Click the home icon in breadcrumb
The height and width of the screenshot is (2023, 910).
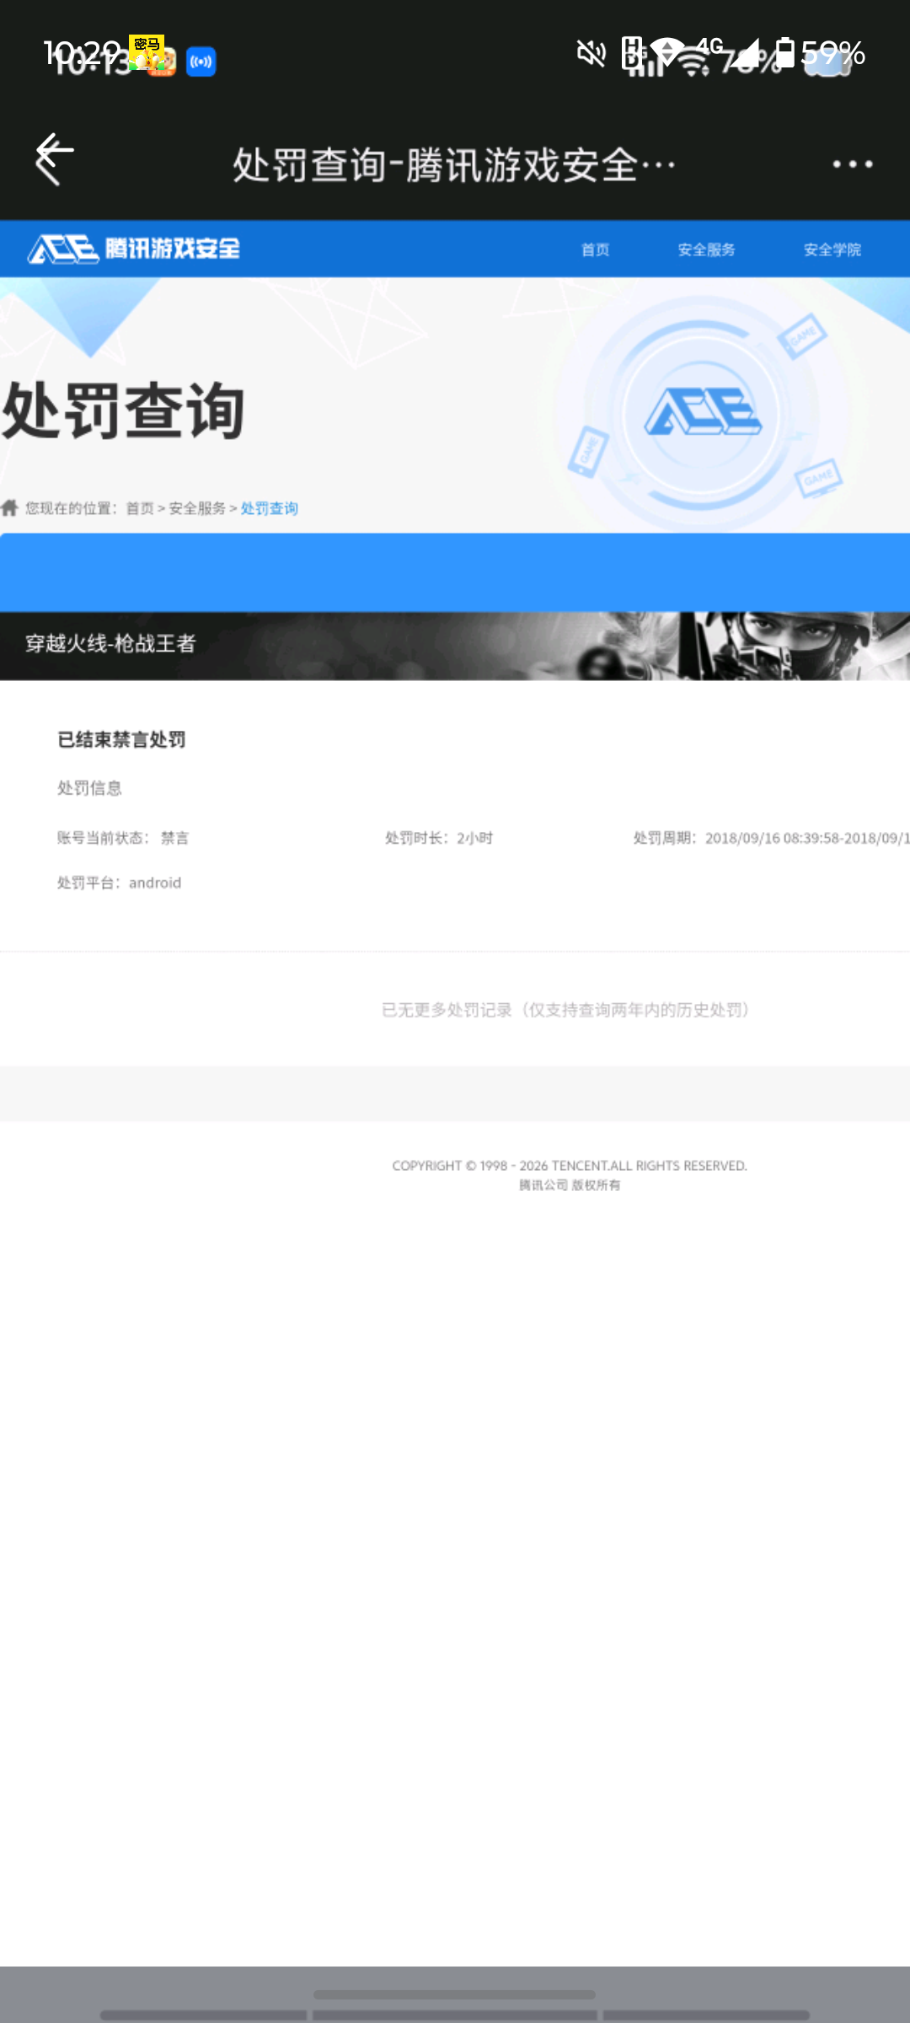[x=9, y=507]
